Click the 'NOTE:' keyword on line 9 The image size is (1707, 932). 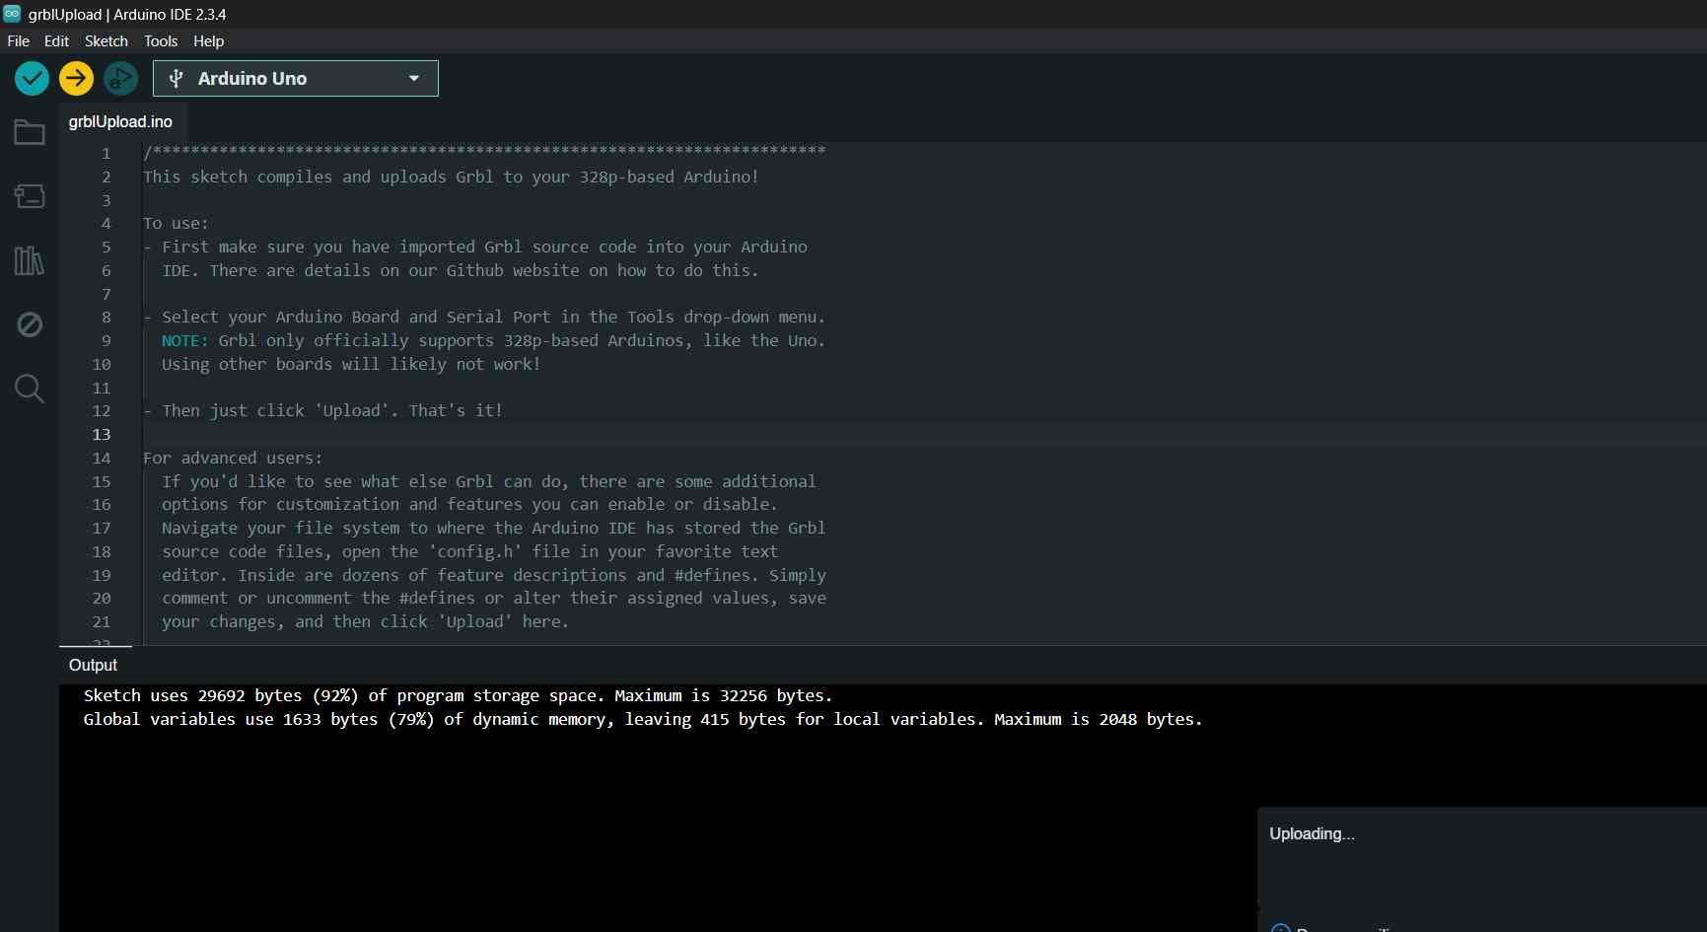coord(184,340)
